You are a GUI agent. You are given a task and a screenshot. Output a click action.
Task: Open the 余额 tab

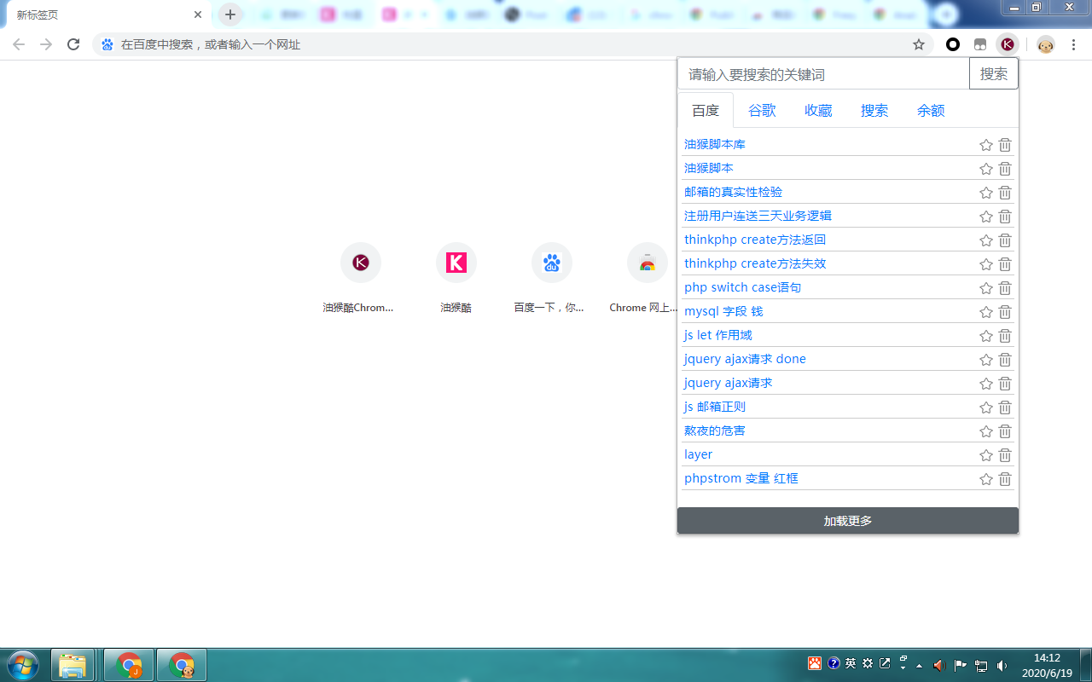(x=931, y=110)
